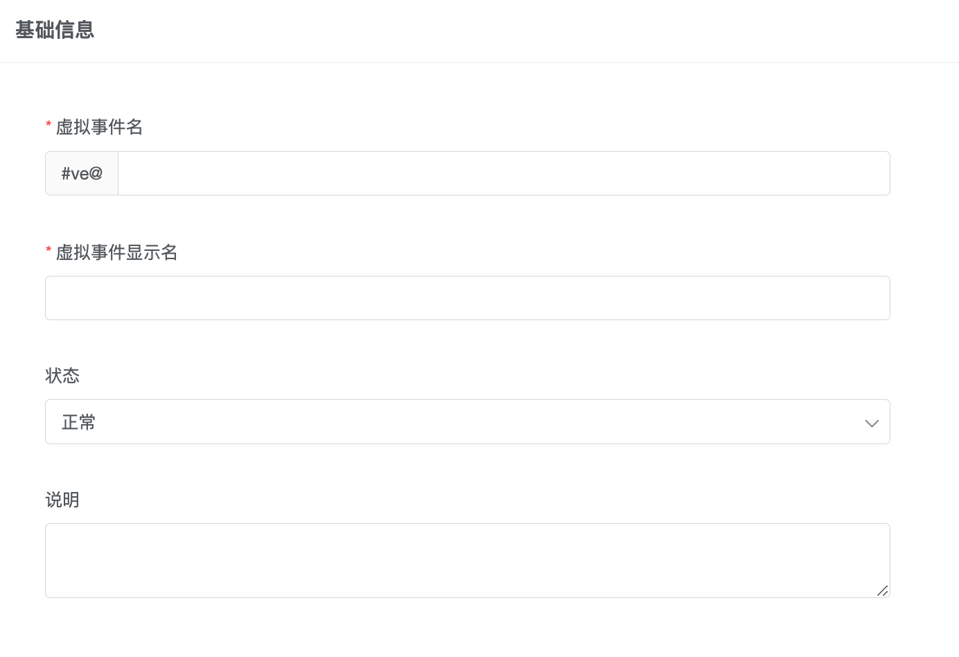Activate the description multi-line text box
This screenshot has width=959, height=657.
[468, 560]
